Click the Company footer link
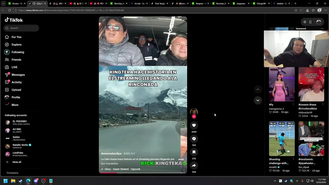Viewport: 329px width, 185px height. pyautogui.click(x=12, y=173)
